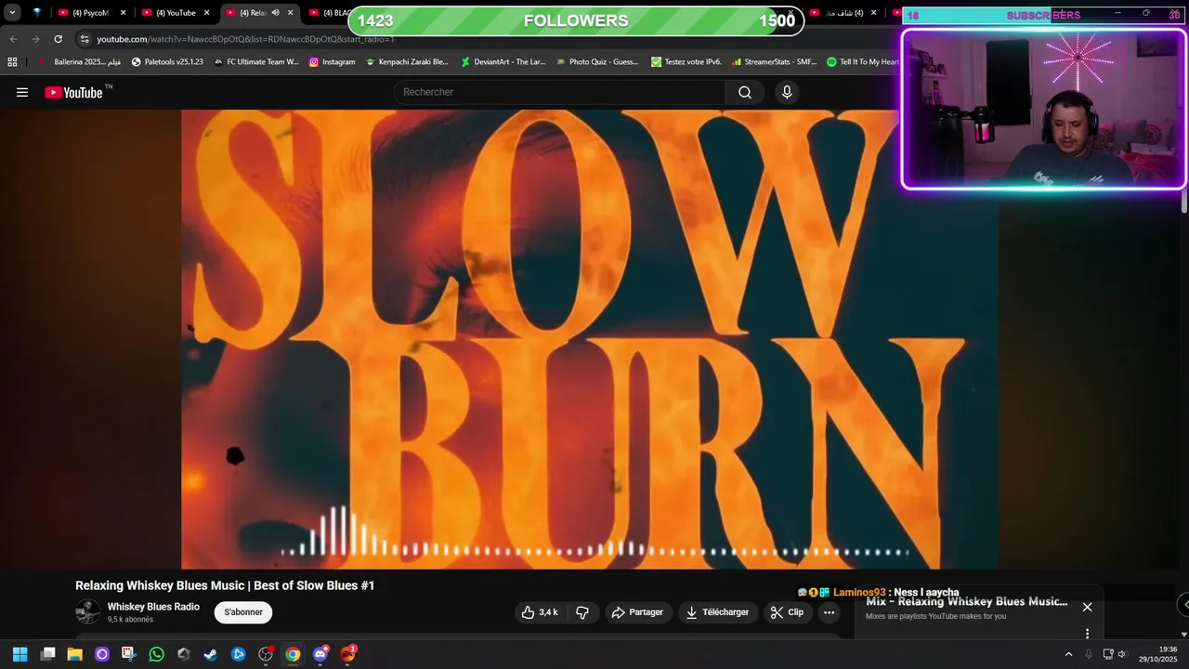Open the Whiskey Blues Radio channel avatar

(87, 612)
